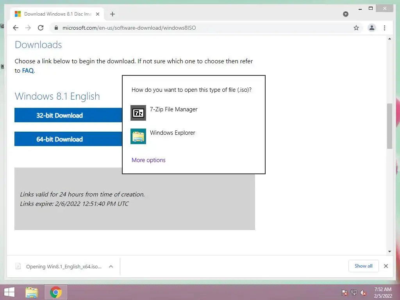Open the tab search dropdown circle
The height and width of the screenshot is (300, 400).
346,14
